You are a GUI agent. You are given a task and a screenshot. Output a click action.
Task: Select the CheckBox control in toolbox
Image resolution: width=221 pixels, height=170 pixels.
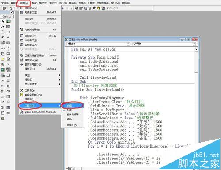click(x=3, y=37)
